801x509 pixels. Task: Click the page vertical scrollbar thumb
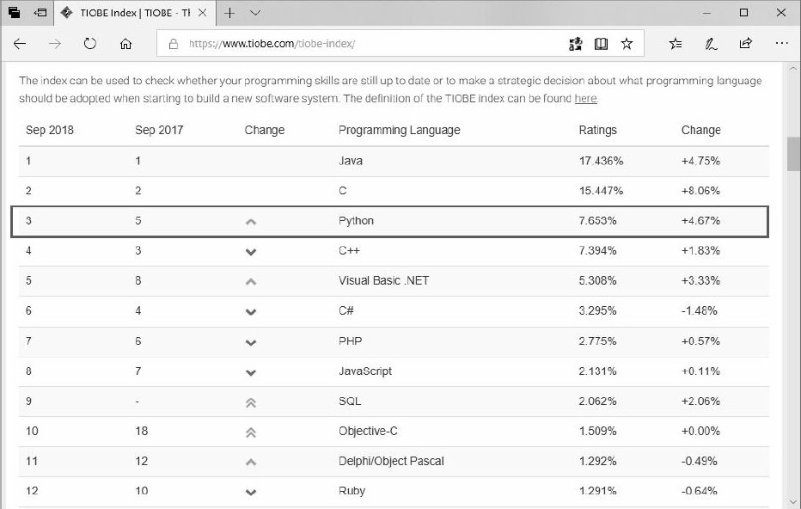coord(793,154)
